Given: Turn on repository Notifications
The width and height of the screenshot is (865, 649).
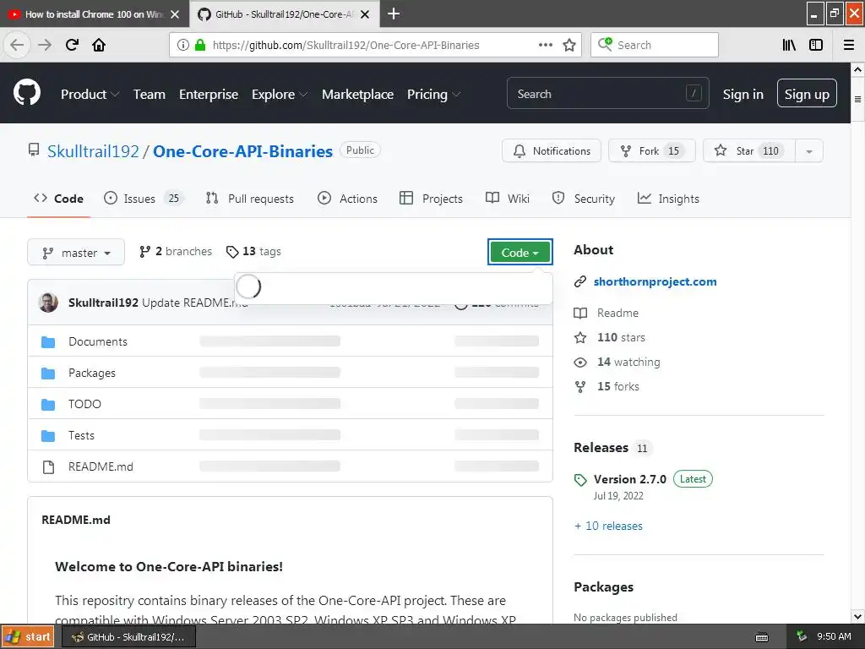Looking at the screenshot, I should (x=552, y=150).
